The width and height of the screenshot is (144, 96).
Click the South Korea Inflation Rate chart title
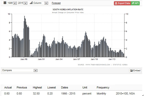[x=68, y=10]
